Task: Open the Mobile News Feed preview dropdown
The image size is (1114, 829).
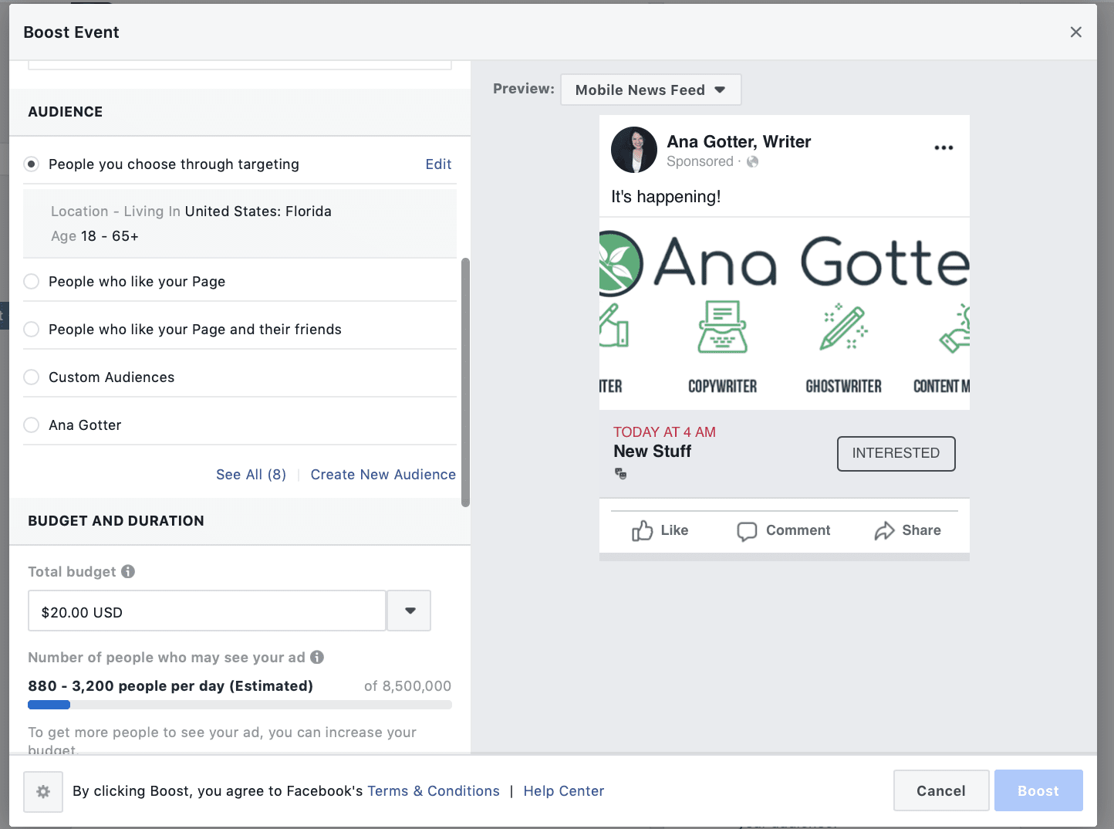Action: click(x=650, y=90)
